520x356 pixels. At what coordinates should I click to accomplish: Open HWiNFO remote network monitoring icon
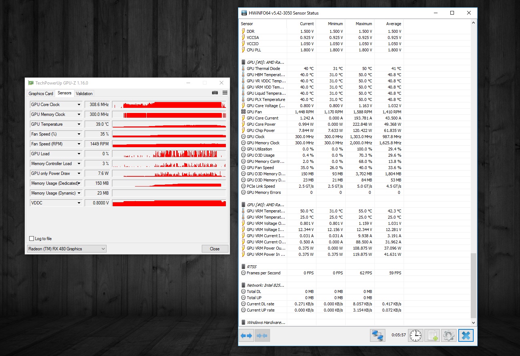(x=377, y=335)
